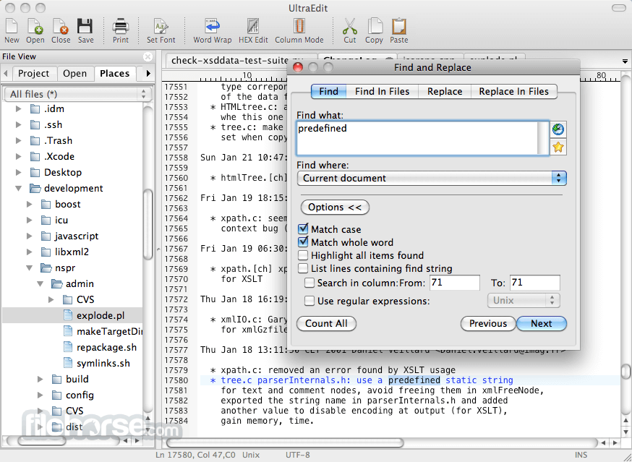This screenshot has height=462, width=632.
Task: Switch to Find In Files tab
Action: (x=382, y=92)
